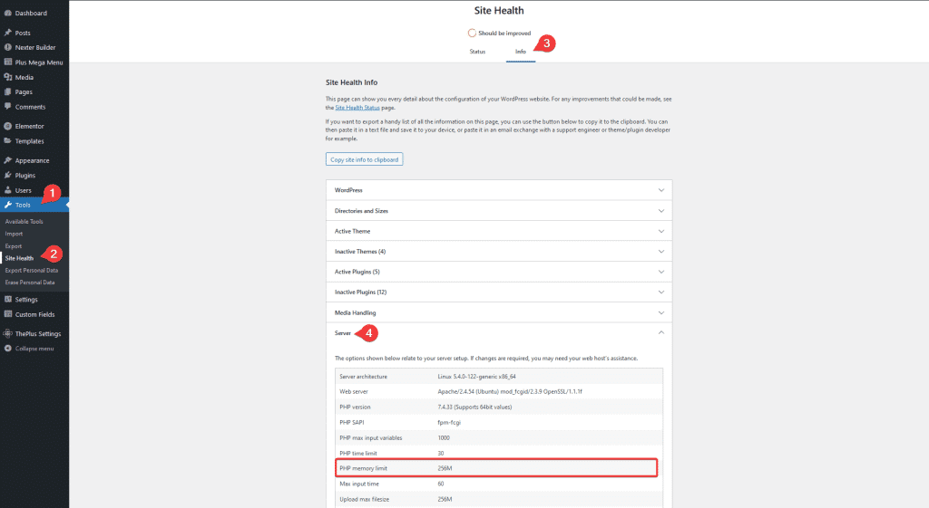The width and height of the screenshot is (929, 508).
Task: Click the Plugins plug icon
Action: [x=8, y=175]
